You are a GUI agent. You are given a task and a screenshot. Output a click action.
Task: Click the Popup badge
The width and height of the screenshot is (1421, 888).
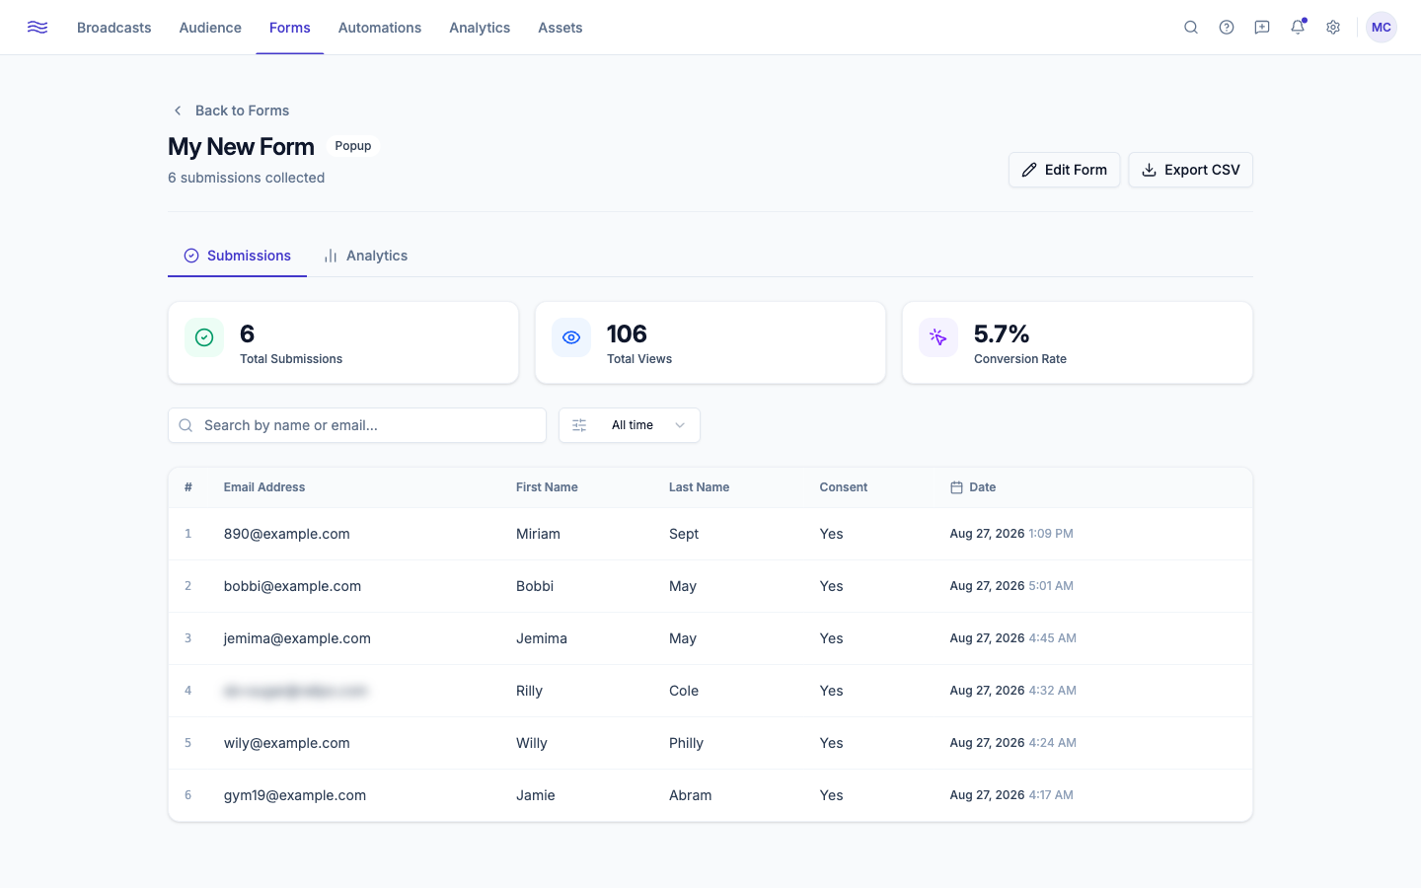click(353, 146)
